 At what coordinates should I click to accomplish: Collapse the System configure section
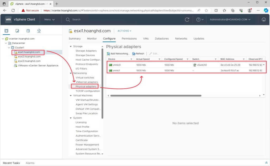pos(71,118)
